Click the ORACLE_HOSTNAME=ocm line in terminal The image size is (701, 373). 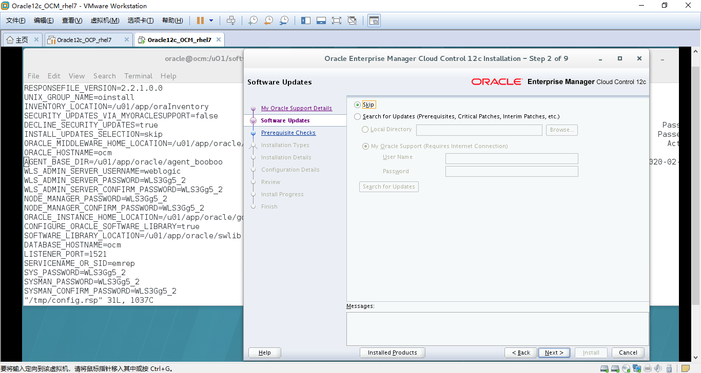coord(68,153)
